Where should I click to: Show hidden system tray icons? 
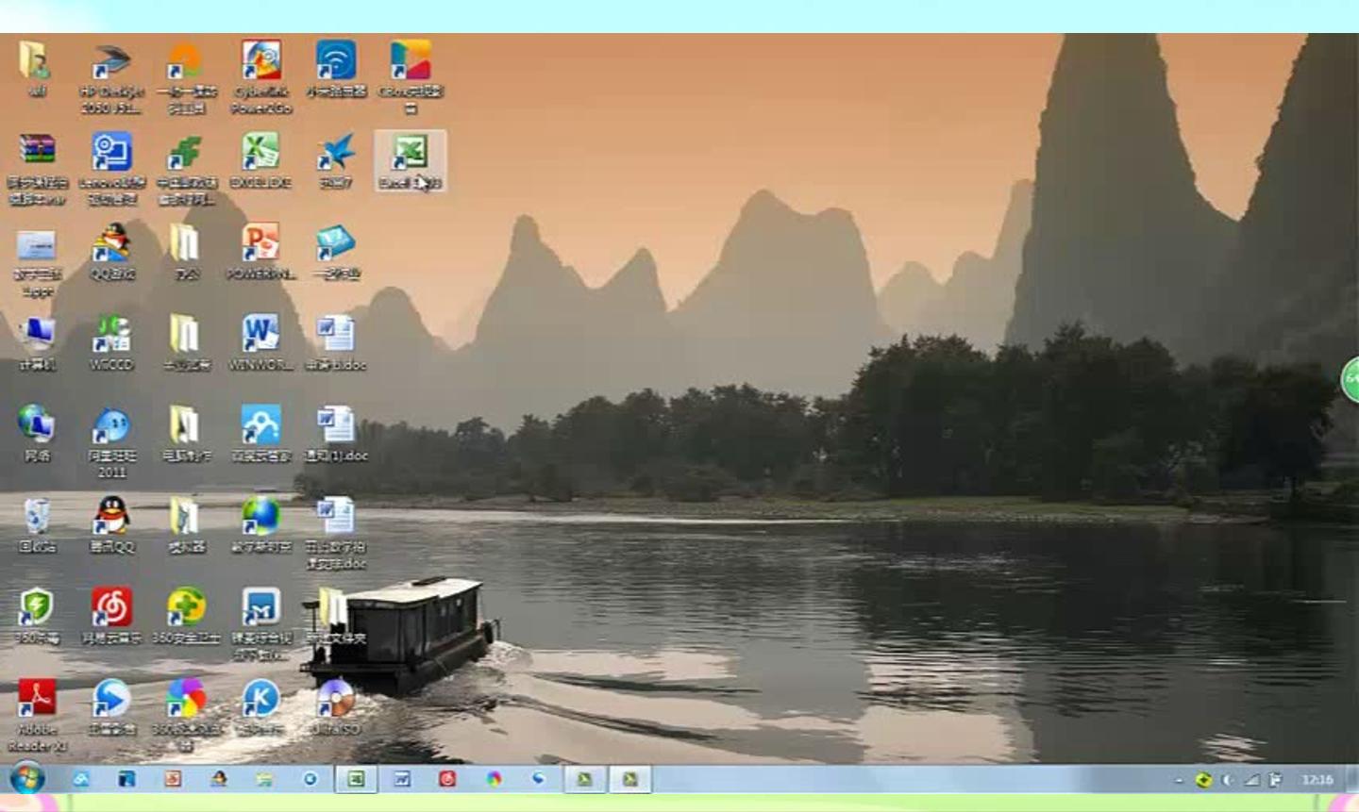pos(1178,780)
